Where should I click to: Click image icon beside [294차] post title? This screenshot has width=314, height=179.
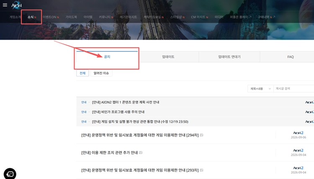click(x=201, y=135)
